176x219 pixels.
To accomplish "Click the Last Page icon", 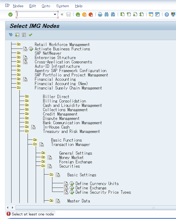I will (x=142, y=14).
